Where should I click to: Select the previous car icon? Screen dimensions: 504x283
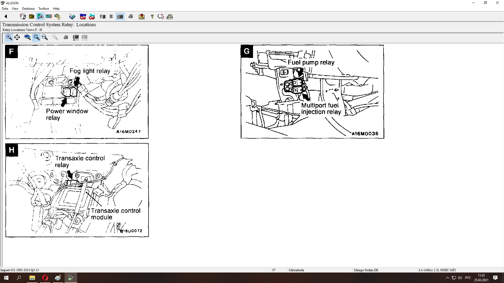coord(92,17)
